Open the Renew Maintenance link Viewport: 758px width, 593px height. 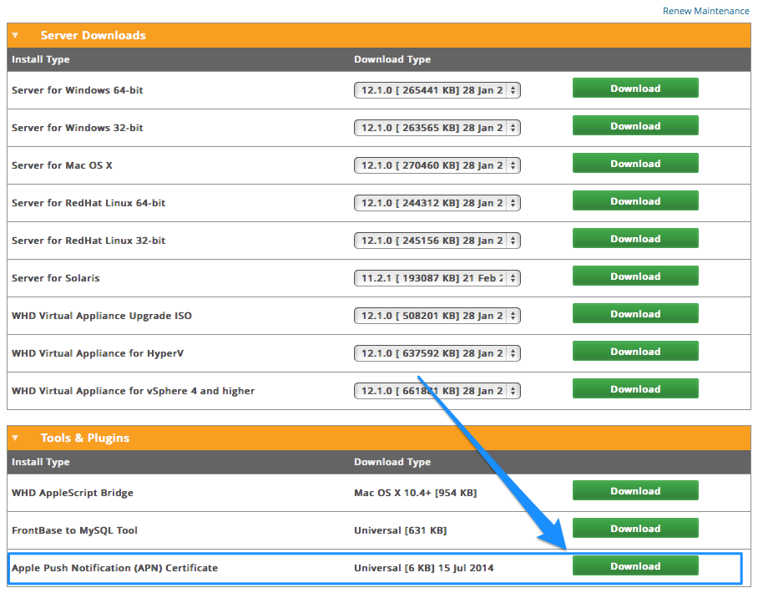[x=705, y=11]
